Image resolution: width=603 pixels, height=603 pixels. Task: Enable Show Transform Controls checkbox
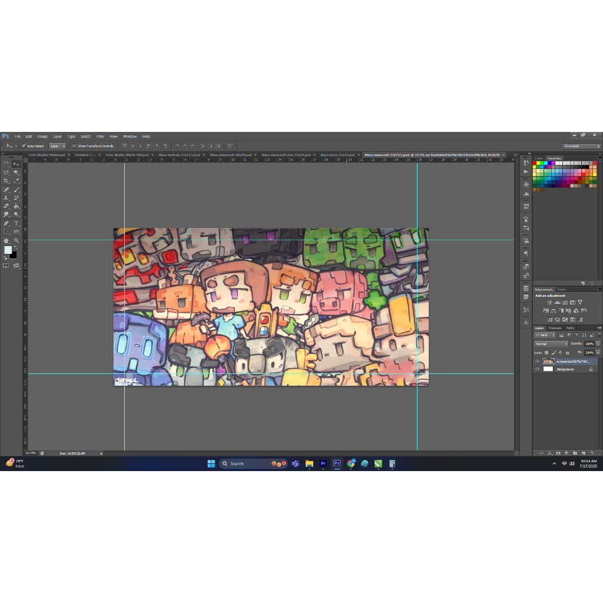tap(74, 146)
